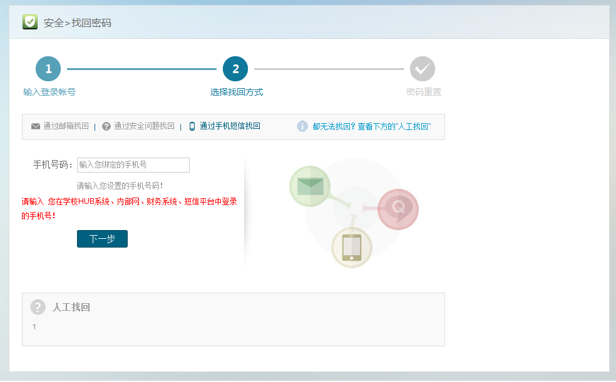Click the phone circle in the illustration
This screenshot has height=382, width=616.
tap(351, 248)
